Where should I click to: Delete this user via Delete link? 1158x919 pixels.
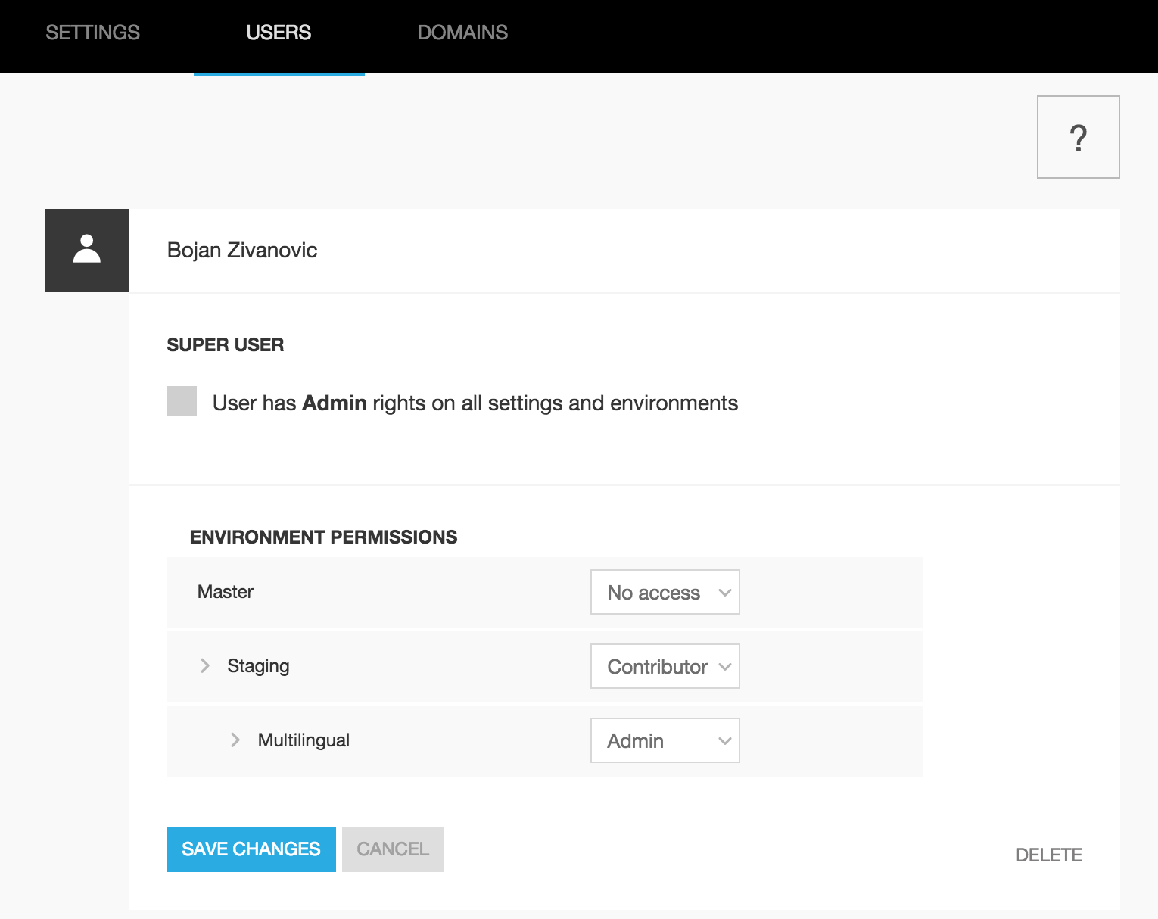coord(1048,855)
